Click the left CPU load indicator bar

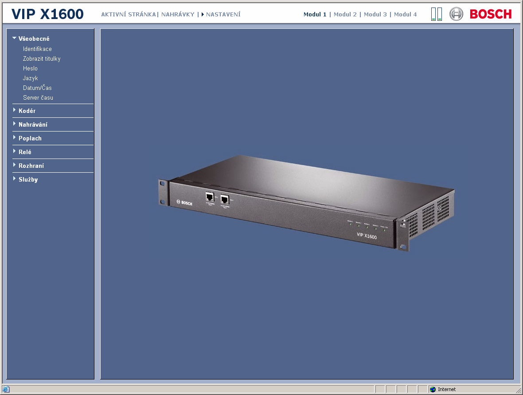click(x=433, y=14)
